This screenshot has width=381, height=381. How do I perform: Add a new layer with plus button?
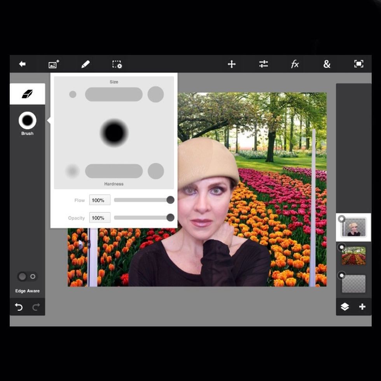pos(362,307)
